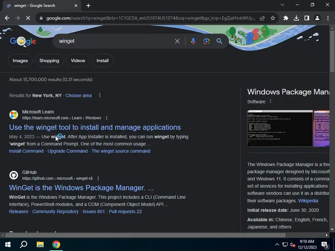Open the Software panel options menu
This screenshot has height=251, width=335.
click(x=271, y=101)
